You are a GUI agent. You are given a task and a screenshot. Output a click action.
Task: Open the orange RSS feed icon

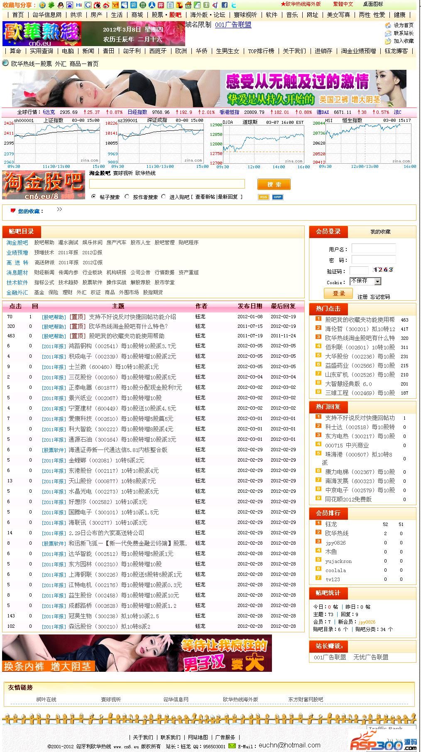pos(263,197)
